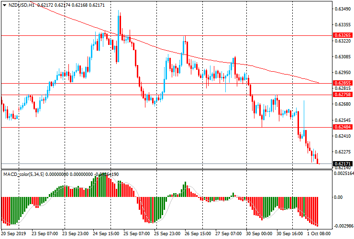
Task: Select the 0.62484 red price level label
Action: click(343, 127)
